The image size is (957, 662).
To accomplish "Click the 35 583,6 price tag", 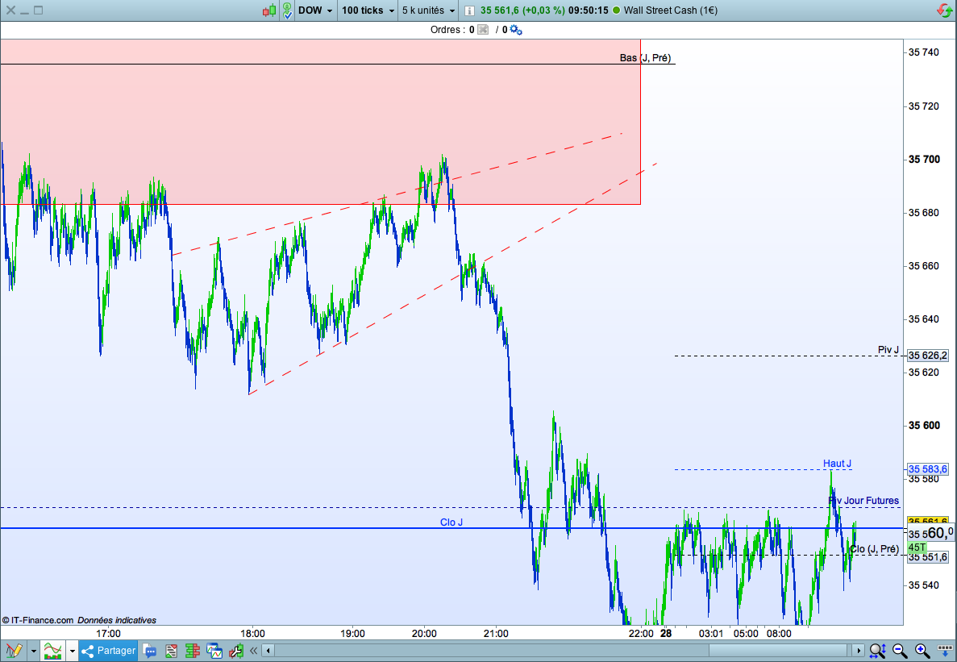I will tap(928, 469).
